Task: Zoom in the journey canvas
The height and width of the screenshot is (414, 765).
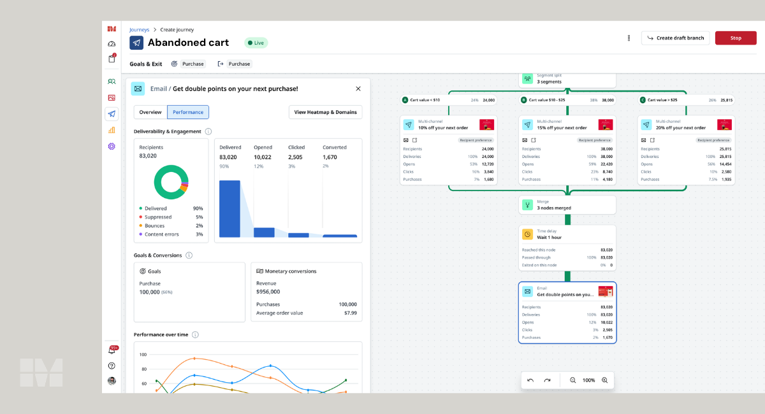Action: [604, 380]
